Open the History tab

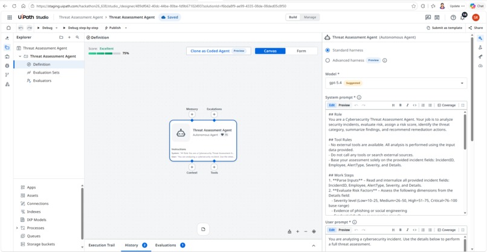136,245
